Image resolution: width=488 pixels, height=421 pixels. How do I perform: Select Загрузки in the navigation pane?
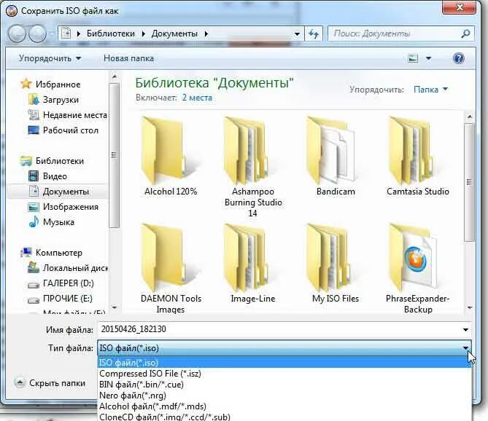(61, 100)
